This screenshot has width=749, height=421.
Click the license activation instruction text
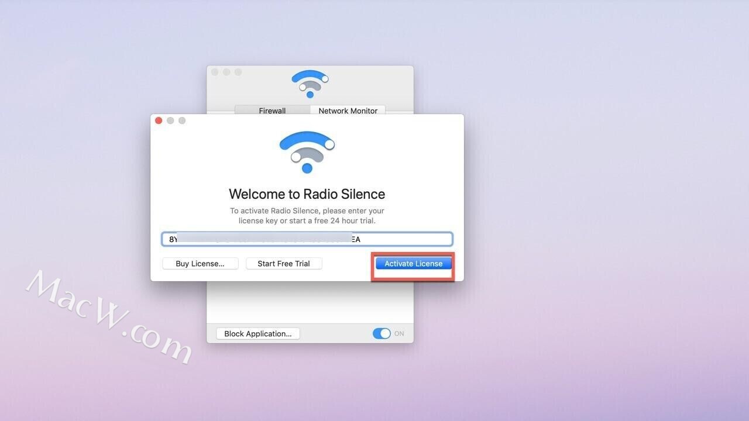pos(307,216)
